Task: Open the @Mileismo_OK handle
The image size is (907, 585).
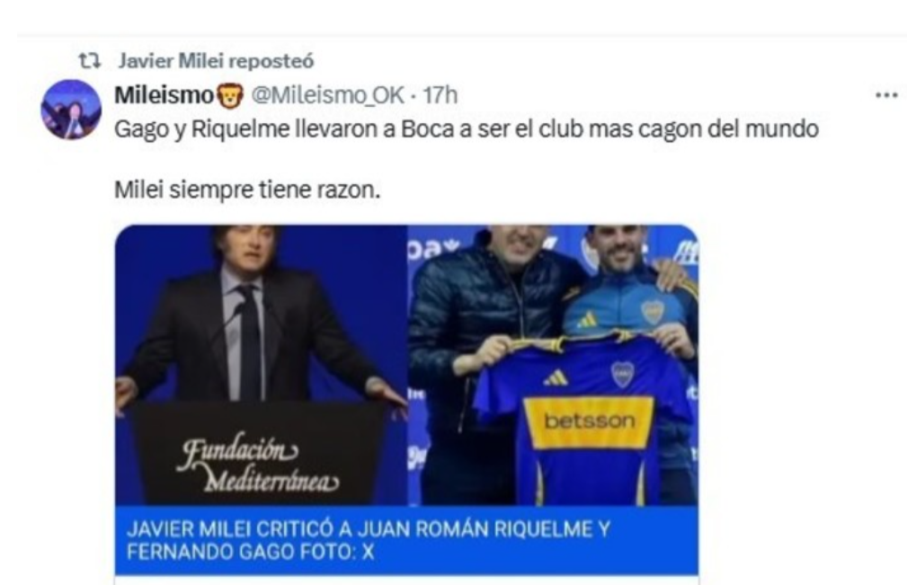Action: click(x=327, y=96)
